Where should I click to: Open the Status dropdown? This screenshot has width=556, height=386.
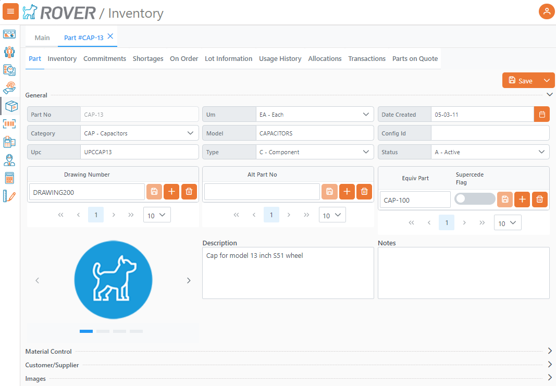(x=490, y=152)
